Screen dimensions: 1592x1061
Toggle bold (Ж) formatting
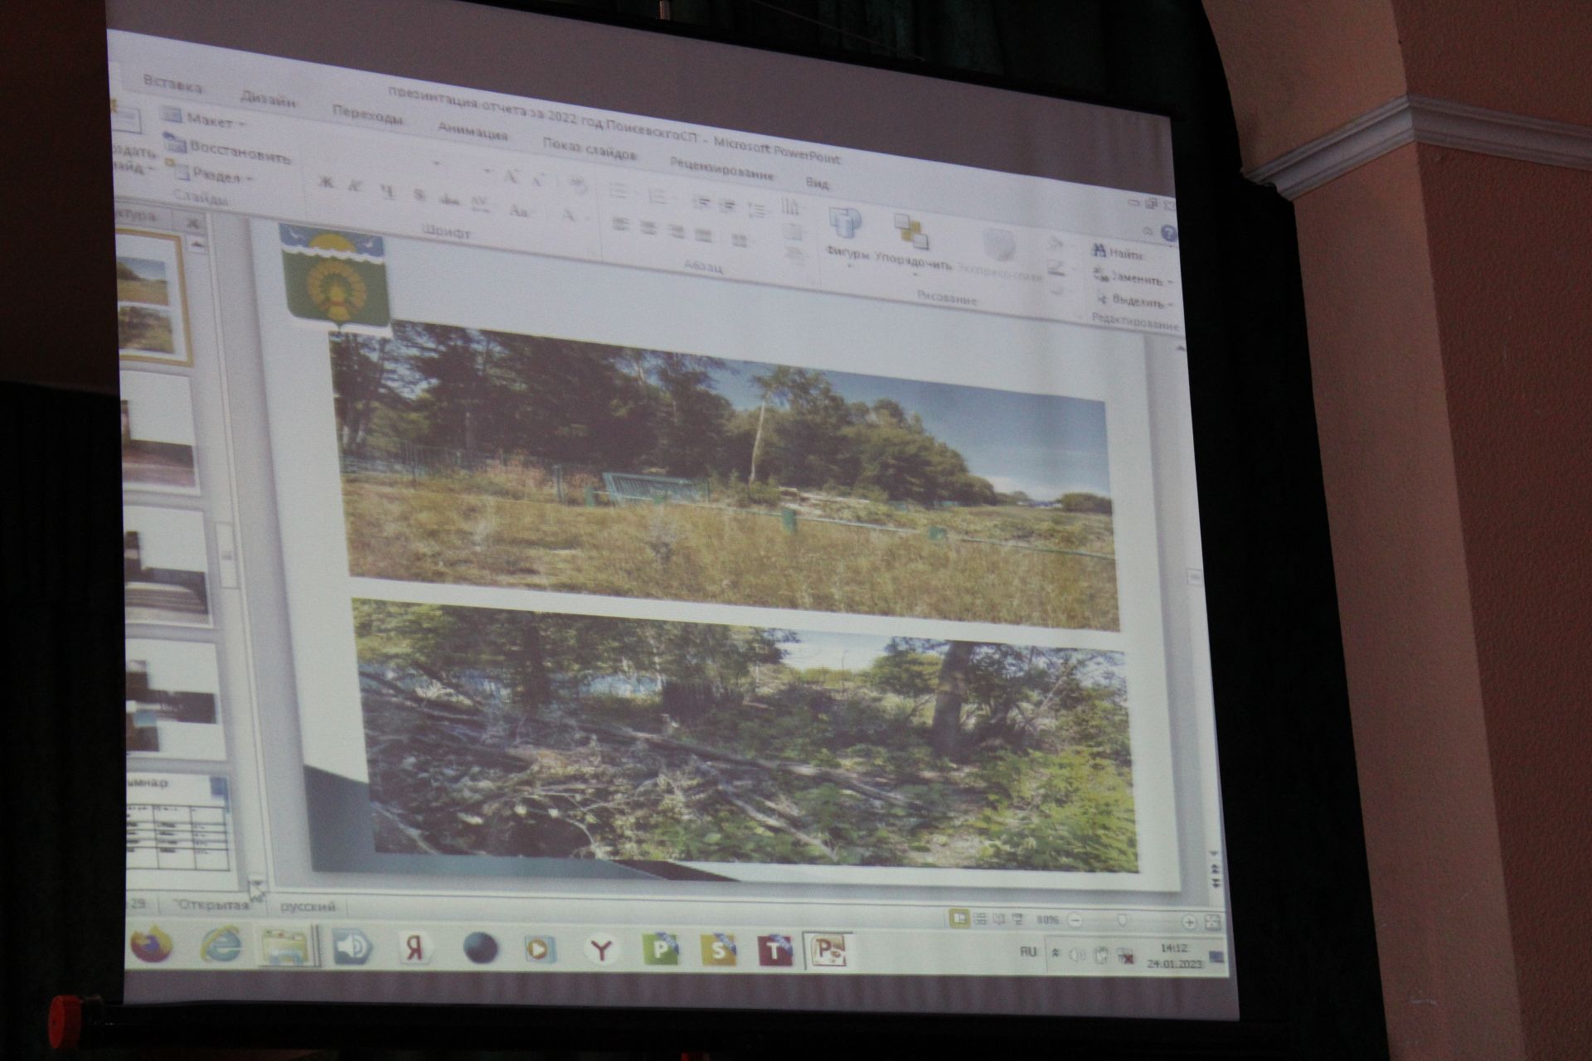326,182
